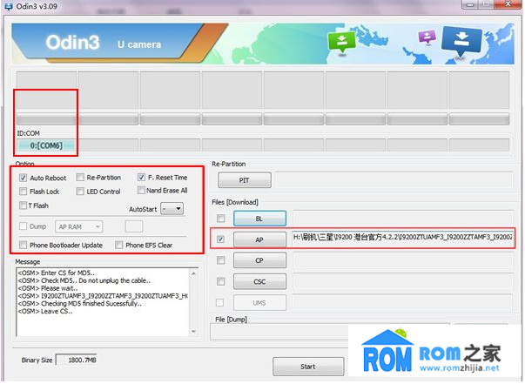
Task: Click the first device progress bar
Action: 46,119
